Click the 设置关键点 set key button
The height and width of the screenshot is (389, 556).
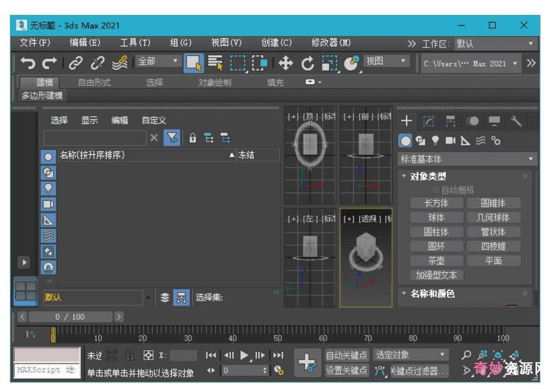347,371
